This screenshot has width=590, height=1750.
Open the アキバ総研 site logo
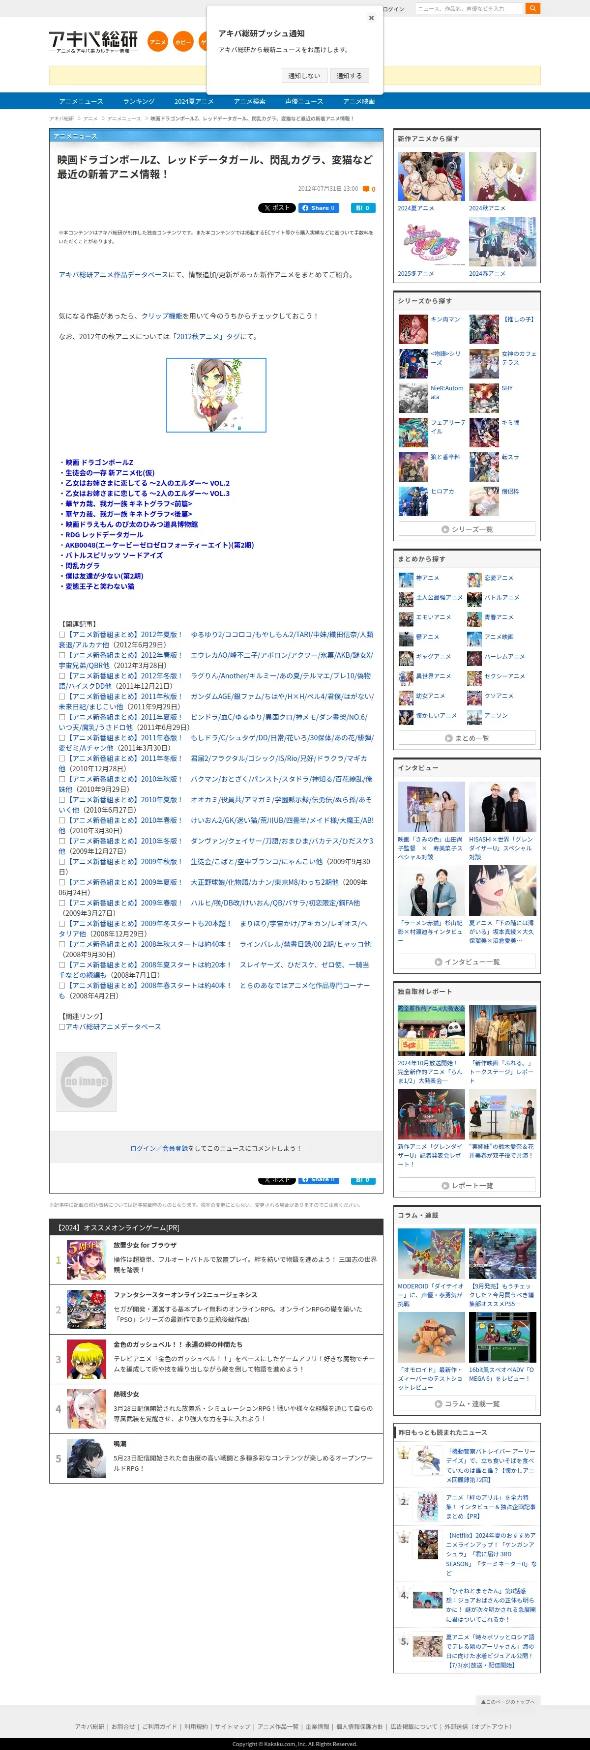click(93, 41)
